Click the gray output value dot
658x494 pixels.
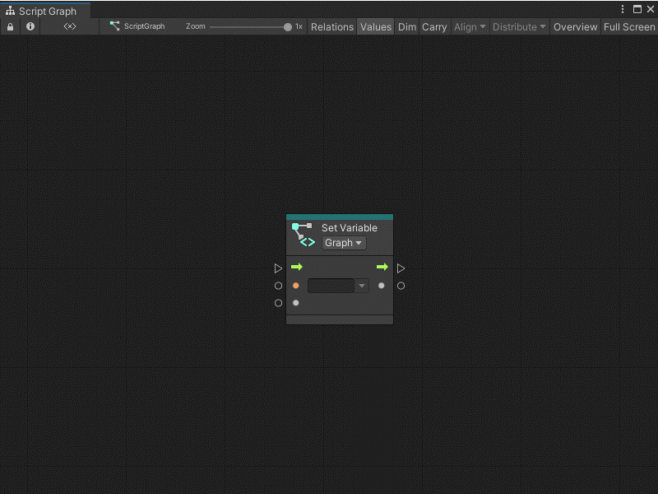(381, 286)
